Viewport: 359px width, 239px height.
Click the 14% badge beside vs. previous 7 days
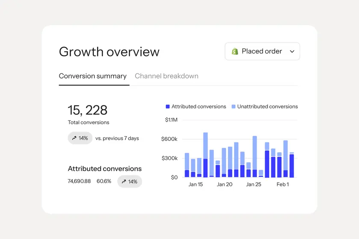coord(80,138)
